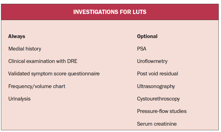Click the Serum creatinine entry
This screenshot has width=221, height=132.
(x=157, y=124)
